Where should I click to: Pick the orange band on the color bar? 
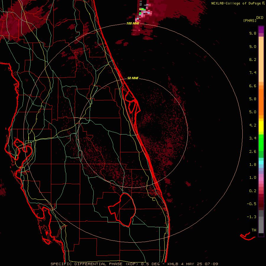click(x=261, y=102)
